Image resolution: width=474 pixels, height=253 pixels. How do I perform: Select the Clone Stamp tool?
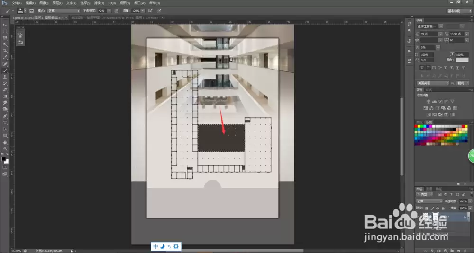click(x=5, y=77)
